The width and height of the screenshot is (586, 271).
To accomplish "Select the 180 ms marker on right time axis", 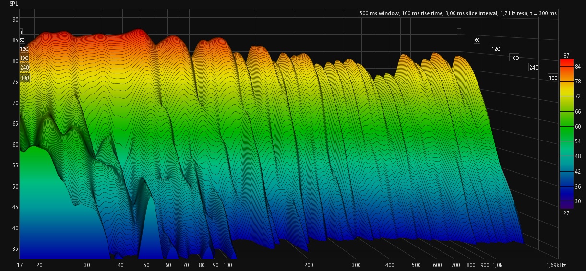I will coord(514,58).
